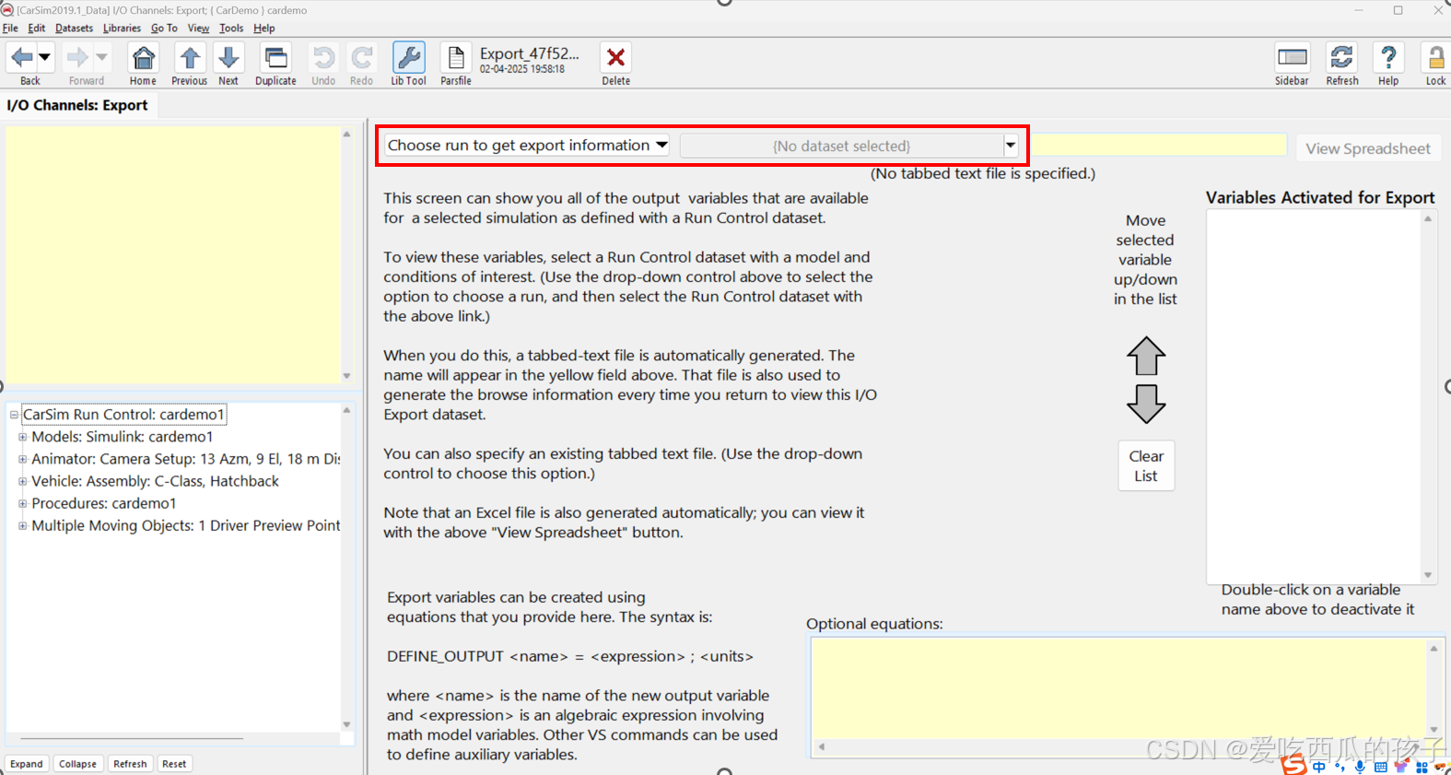Expand the Vehicle: Assembly: C-Class node
1451x775 pixels.
pyautogui.click(x=22, y=481)
